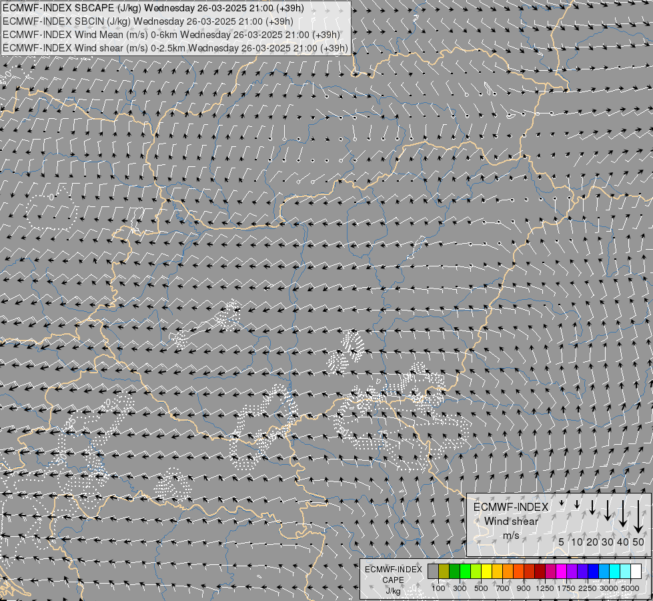Viewport: 653px width, 601px height.
Task: Click the "J/kg" unit in CAPE legend
Action: 393,591
